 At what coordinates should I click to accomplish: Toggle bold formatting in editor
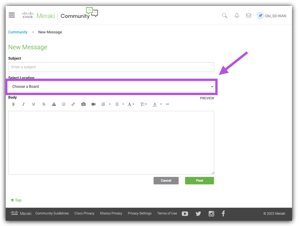13,104
